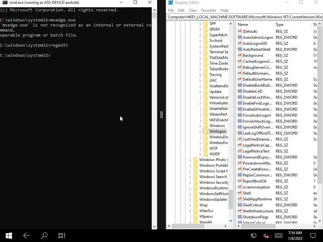Select the AutoRestartShell value
This screenshot has width=323, height=242.
[256, 49]
